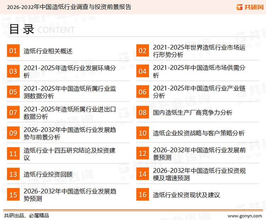Select 造纸企业投资战略与客户策略分析 entry
This screenshot has height=220, width=266.
coord(199,133)
